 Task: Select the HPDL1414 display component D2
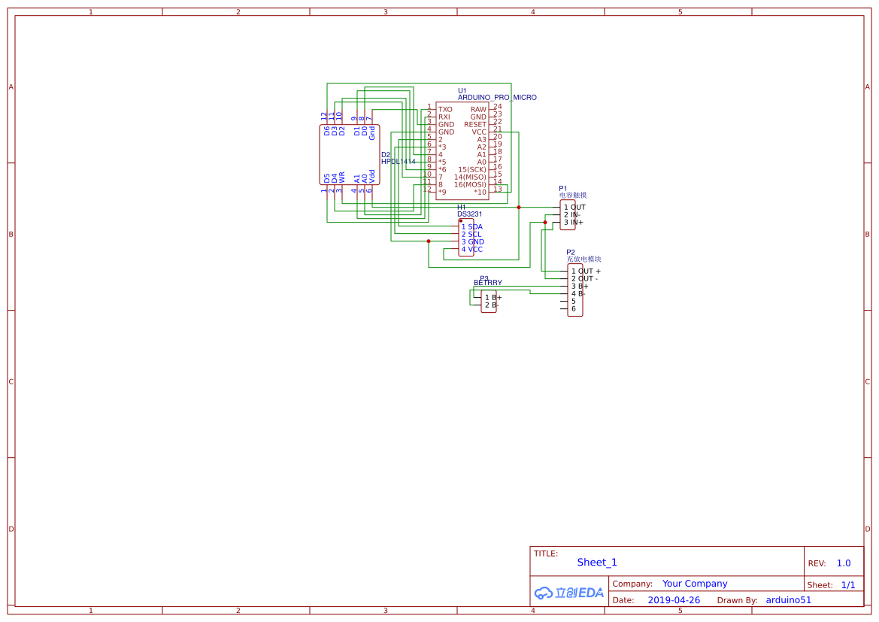[x=349, y=155]
